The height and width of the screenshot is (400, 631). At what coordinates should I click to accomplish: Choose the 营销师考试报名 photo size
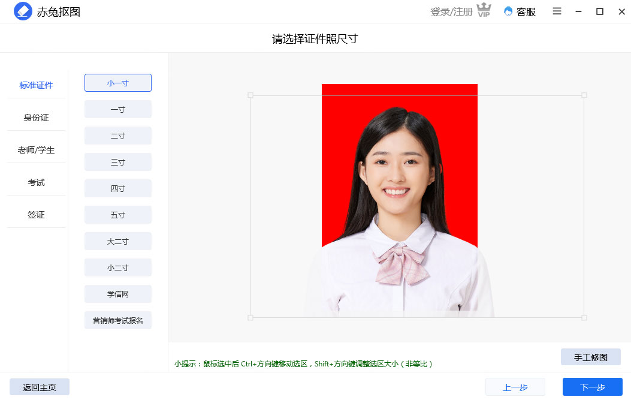118,320
